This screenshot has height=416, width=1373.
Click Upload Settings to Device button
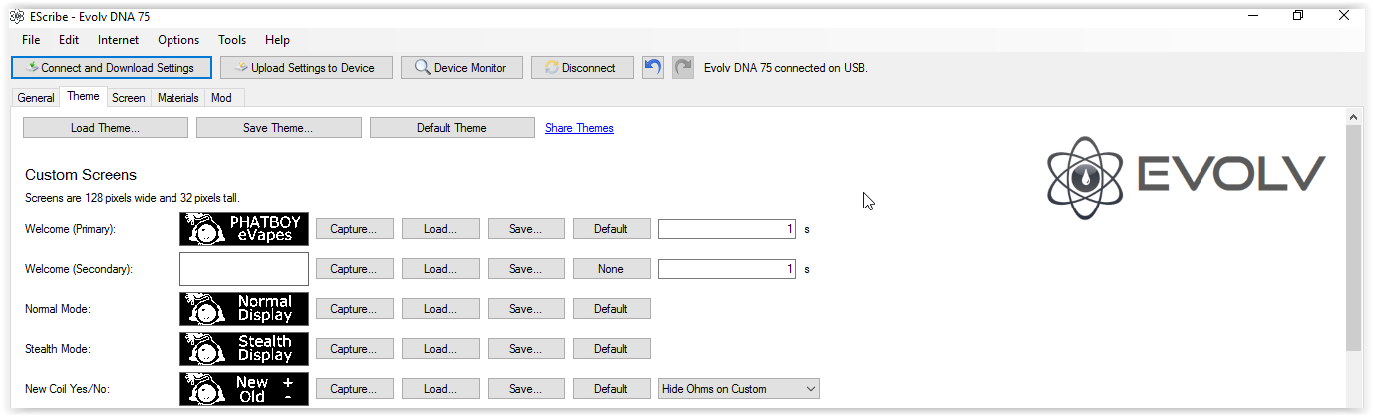[x=306, y=68]
